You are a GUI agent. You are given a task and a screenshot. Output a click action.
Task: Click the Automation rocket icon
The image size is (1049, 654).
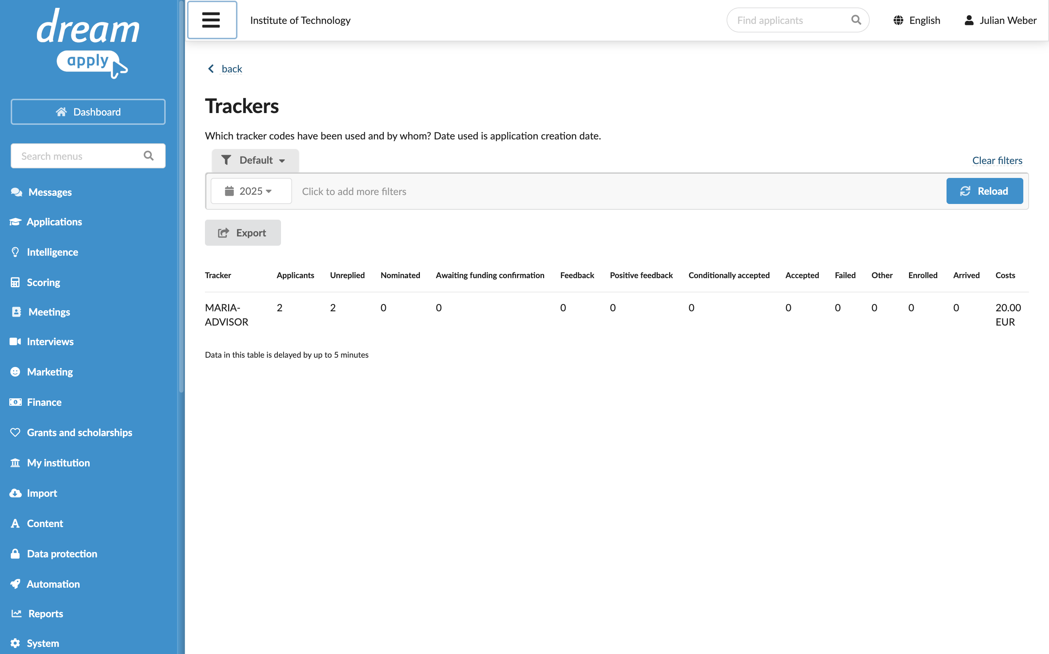pos(15,584)
